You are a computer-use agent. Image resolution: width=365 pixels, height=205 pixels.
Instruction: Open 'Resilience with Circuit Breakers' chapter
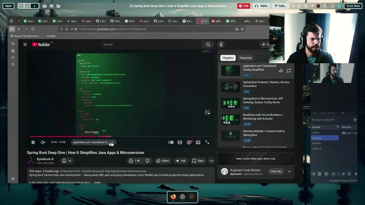(x=256, y=120)
